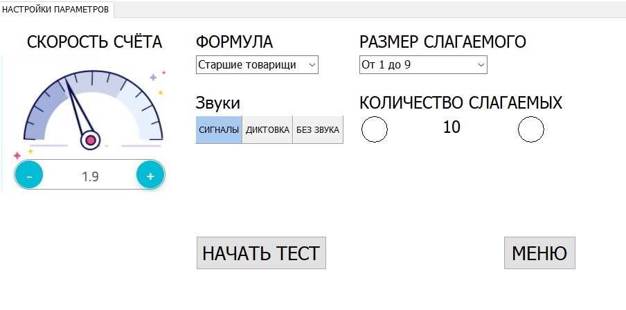Enable the СИГНАЛЫ sound mode
626x310 pixels.
pos(219,129)
